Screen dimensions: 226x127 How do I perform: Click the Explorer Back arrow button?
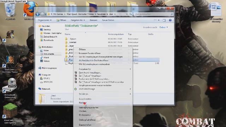coord(38,14)
